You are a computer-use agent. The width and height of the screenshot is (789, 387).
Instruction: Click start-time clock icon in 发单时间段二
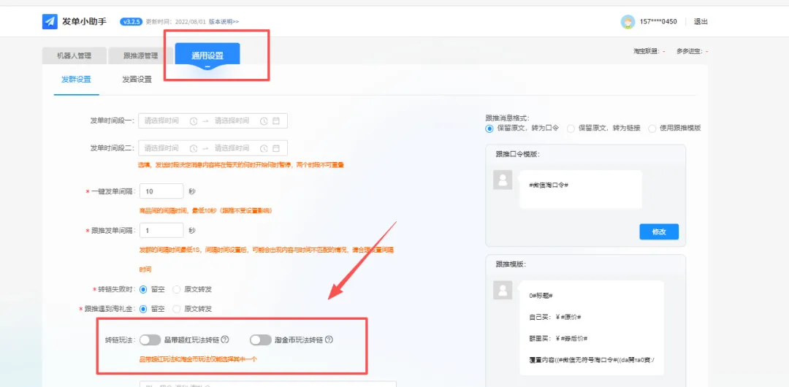pyautogui.click(x=194, y=148)
